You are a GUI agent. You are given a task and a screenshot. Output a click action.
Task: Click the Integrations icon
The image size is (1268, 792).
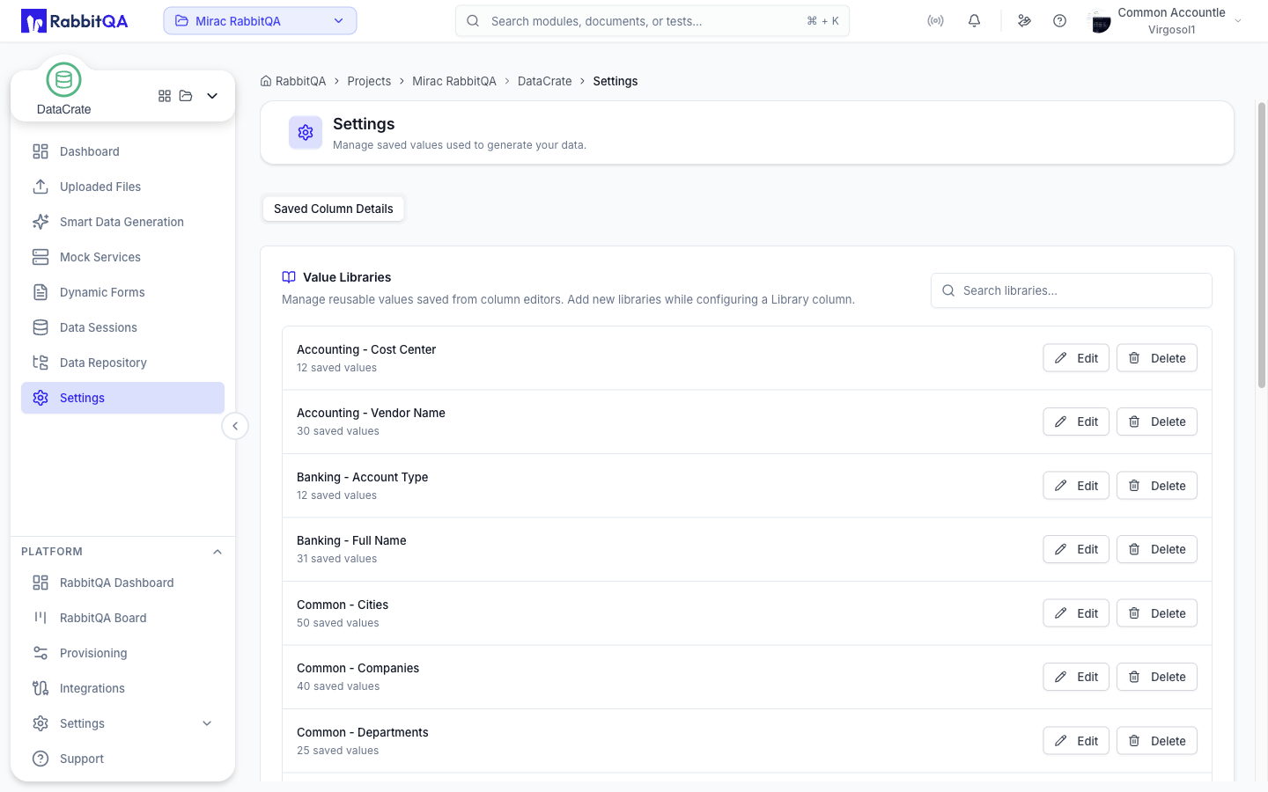tap(41, 688)
